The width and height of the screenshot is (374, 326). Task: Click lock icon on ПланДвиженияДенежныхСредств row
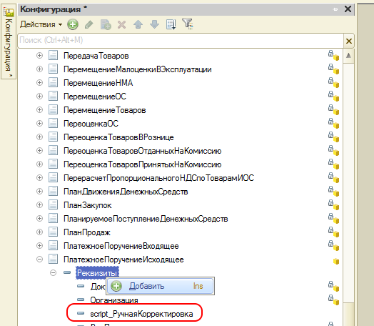(330, 189)
